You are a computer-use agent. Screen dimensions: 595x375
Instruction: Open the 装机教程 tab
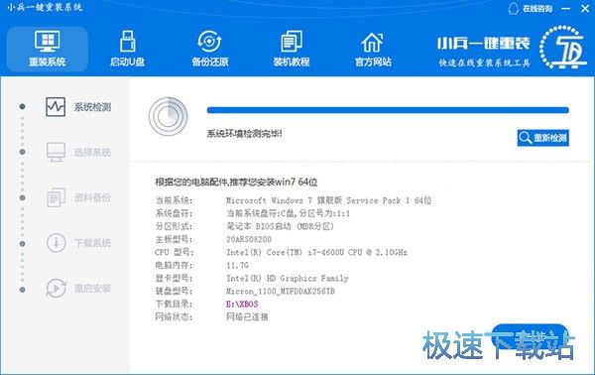pos(292,49)
